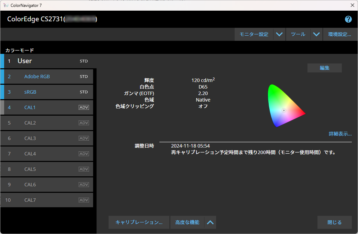This screenshot has height=234, width=358.
Task: Click the ColorNavigator 7 title bar icon
Action: tap(6, 5)
